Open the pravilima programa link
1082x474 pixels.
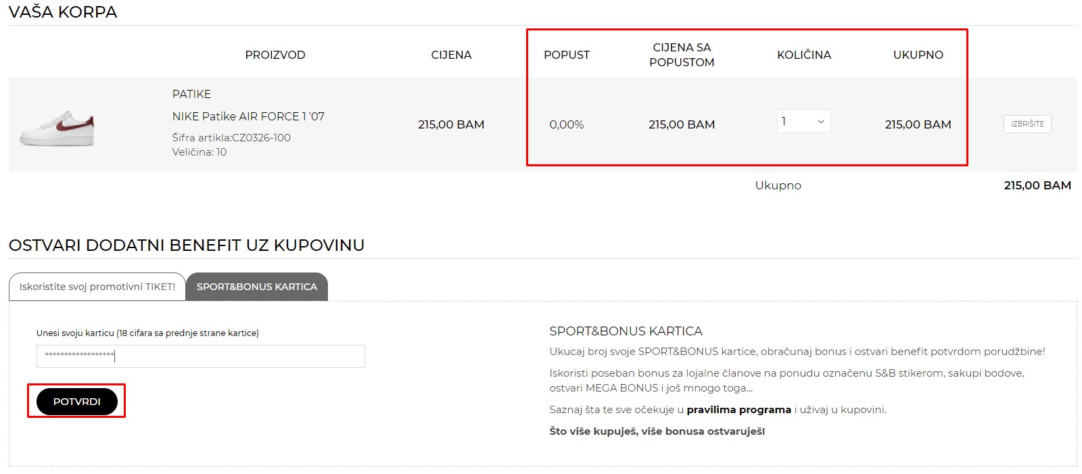click(x=739, y=410)
